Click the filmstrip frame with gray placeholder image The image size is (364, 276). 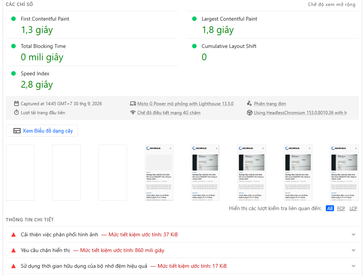[x=159, y=173]
